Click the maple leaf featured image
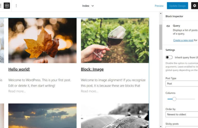 [42, 40]
